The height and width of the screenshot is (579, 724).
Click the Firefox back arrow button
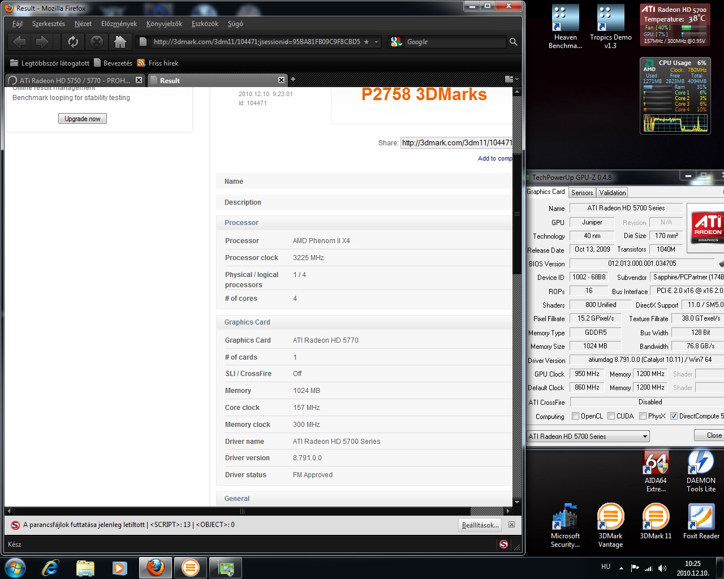(x=19, y=41)
